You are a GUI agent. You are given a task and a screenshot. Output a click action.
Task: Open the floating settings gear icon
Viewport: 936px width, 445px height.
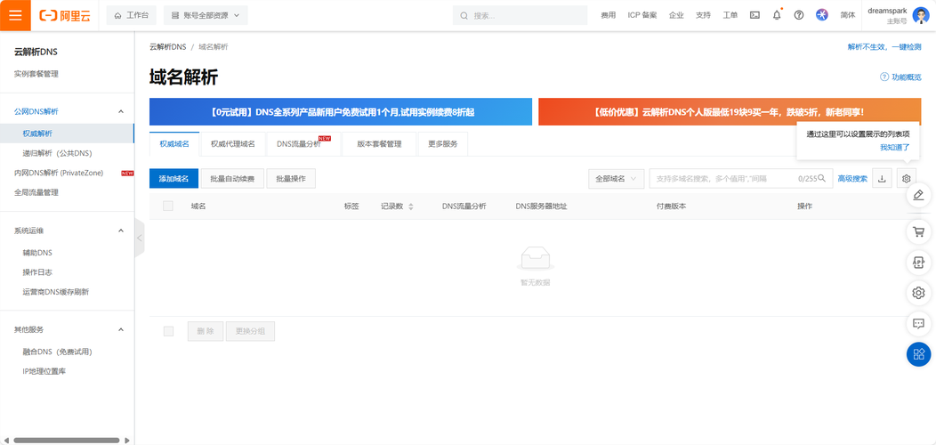[919, 293]
